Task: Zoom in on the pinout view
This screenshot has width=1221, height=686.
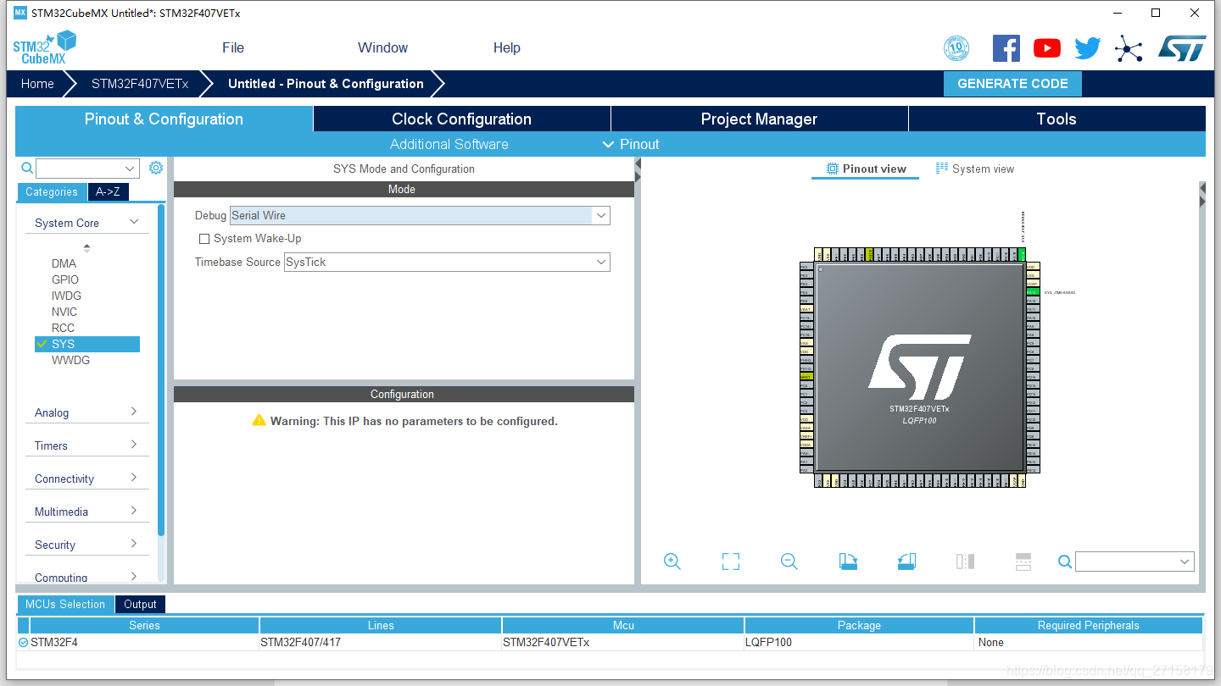Action: (672, 562)
